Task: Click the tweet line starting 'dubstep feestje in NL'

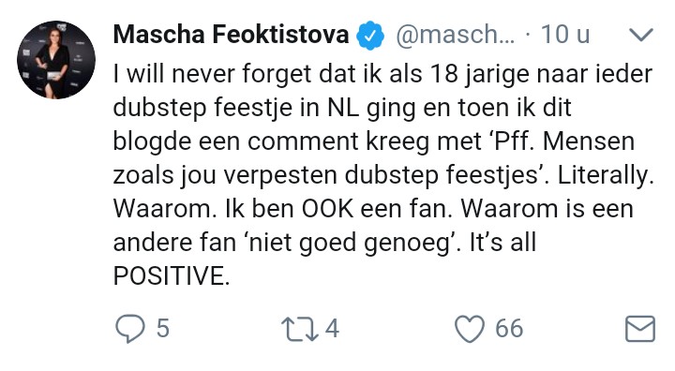Action: click(x=342, y=108)
